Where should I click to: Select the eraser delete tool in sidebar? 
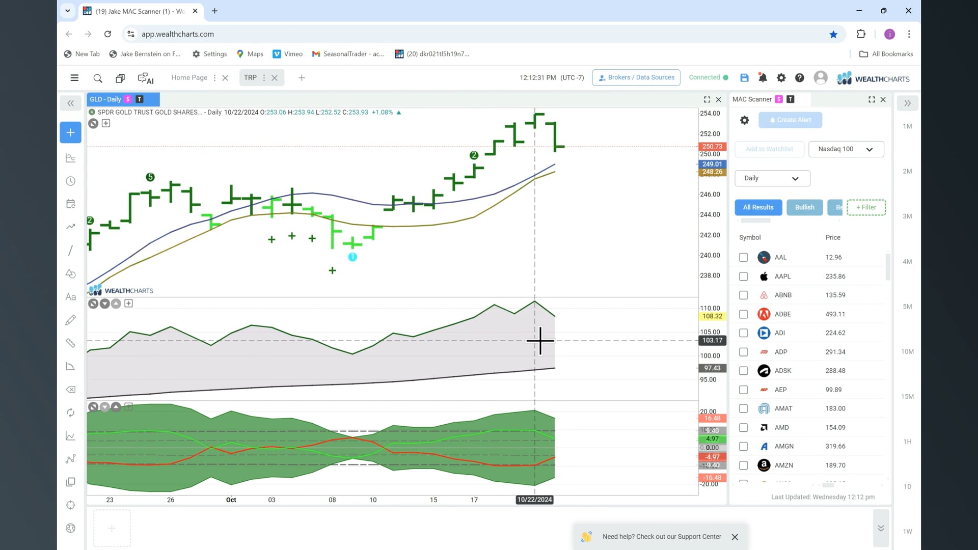71,390
